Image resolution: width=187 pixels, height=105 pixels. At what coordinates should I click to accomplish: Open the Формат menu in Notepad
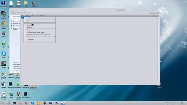pos(33,15)
